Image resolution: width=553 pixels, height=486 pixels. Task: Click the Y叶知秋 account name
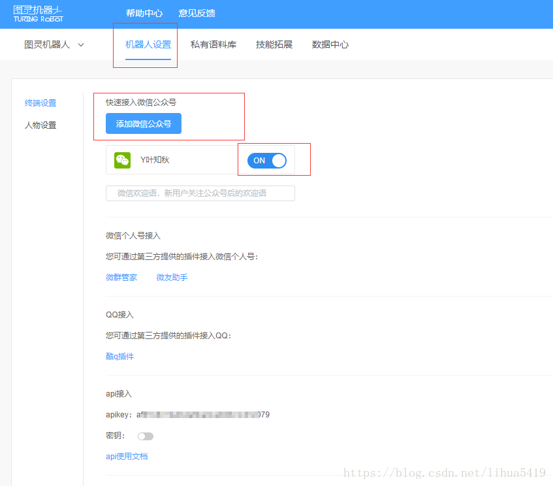click(155, 160)
